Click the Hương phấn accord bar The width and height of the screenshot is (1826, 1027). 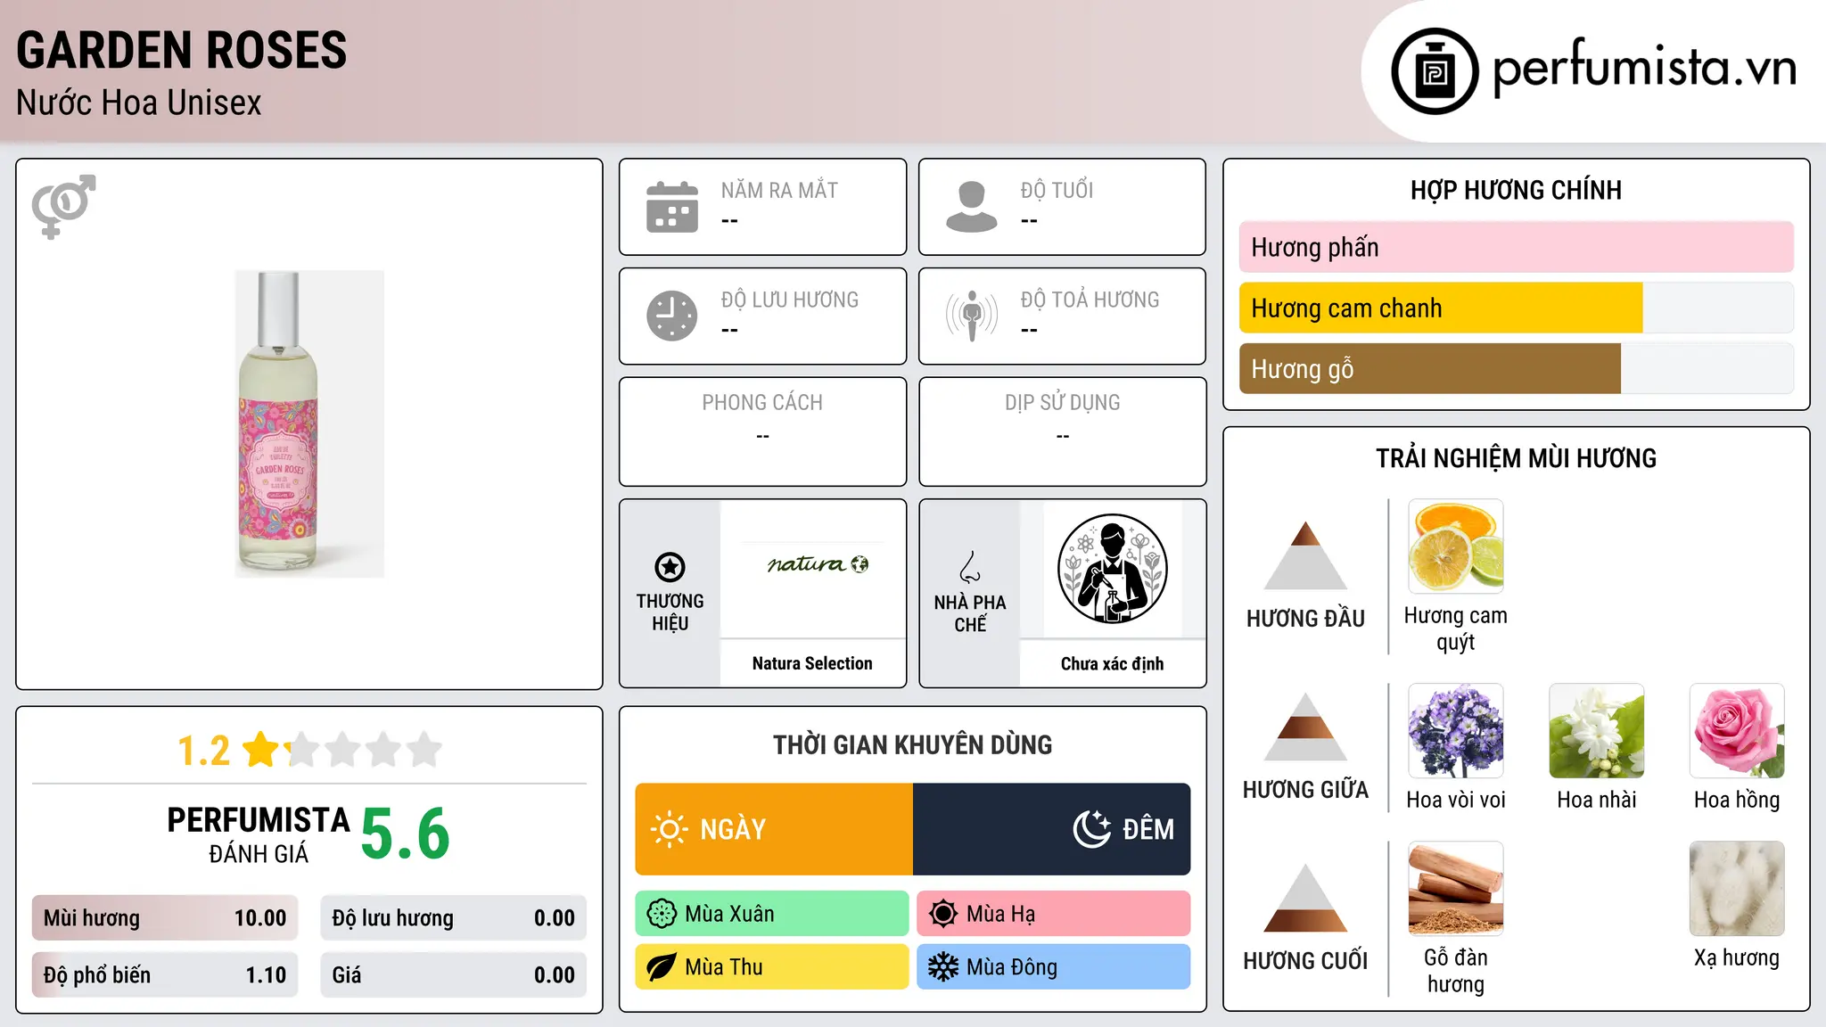pos(1517,248)
